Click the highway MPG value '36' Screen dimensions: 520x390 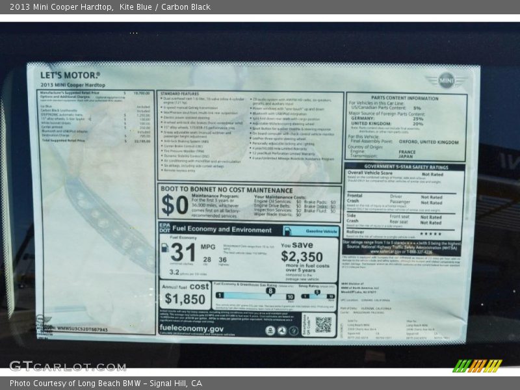click(222, 259)
